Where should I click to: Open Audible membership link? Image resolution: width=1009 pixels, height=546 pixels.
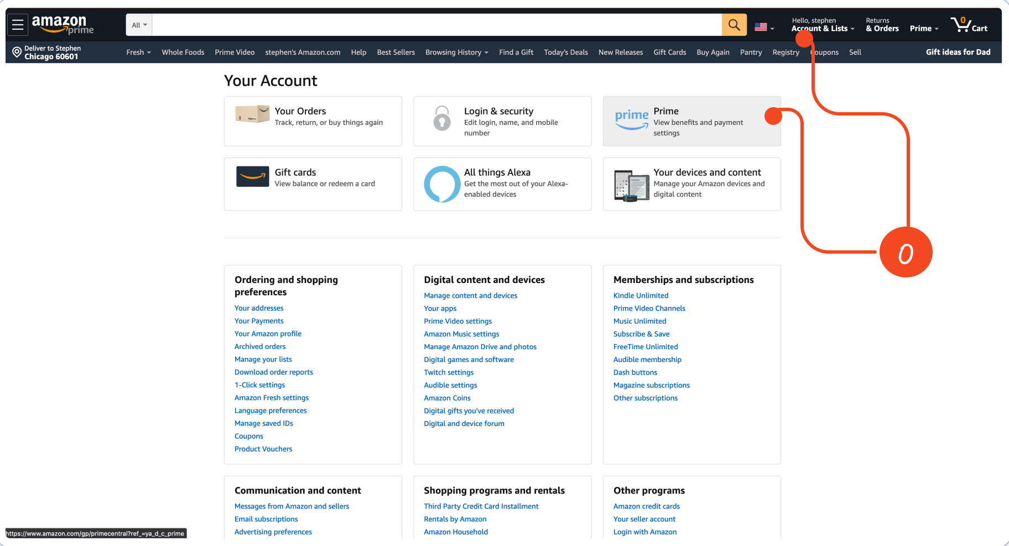[x=647, y=360]
